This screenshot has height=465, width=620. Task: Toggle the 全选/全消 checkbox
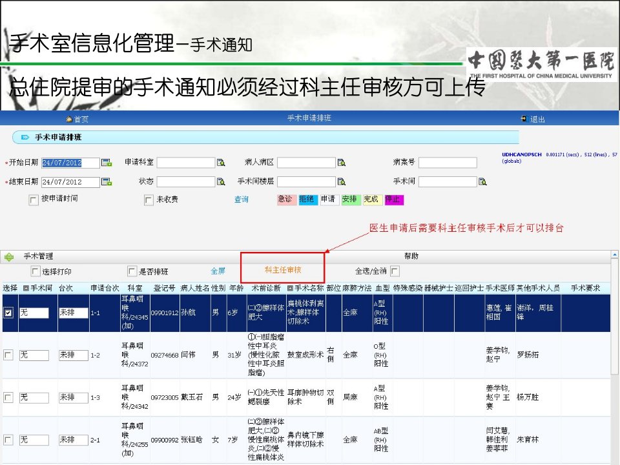pyautogui.click(x=395, y=271)
